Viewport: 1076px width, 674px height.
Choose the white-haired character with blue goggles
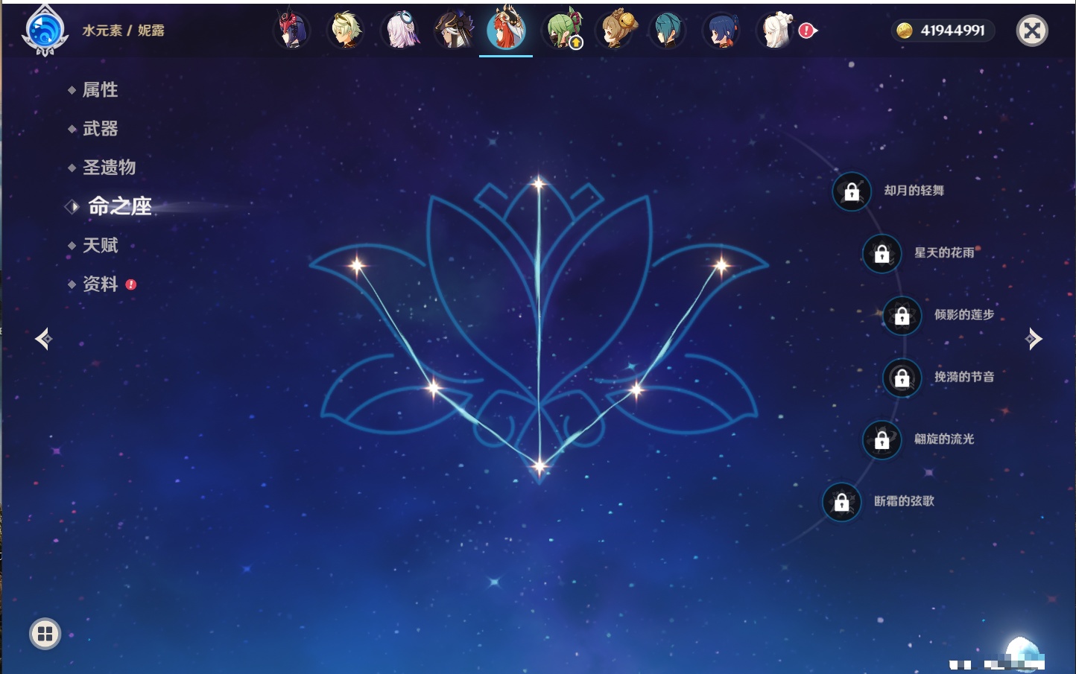coord(401,30)
